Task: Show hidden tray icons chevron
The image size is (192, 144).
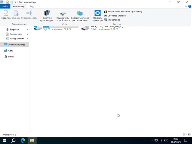Action: pyautogui.click(x=152, y=140)
